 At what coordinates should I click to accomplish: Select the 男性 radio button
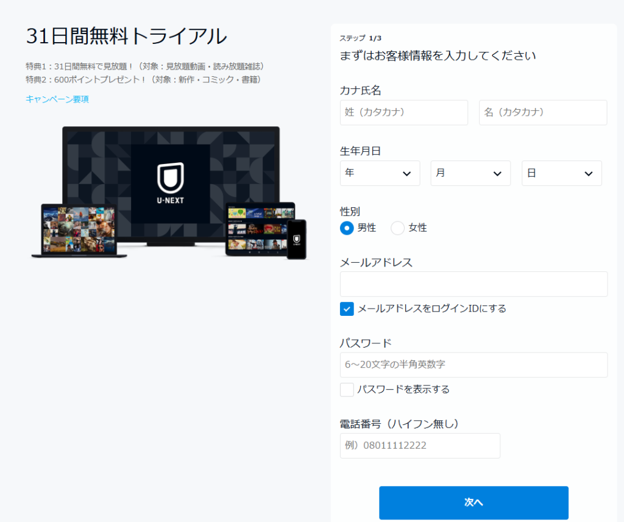pyautogui.click(x=347, y=228)
